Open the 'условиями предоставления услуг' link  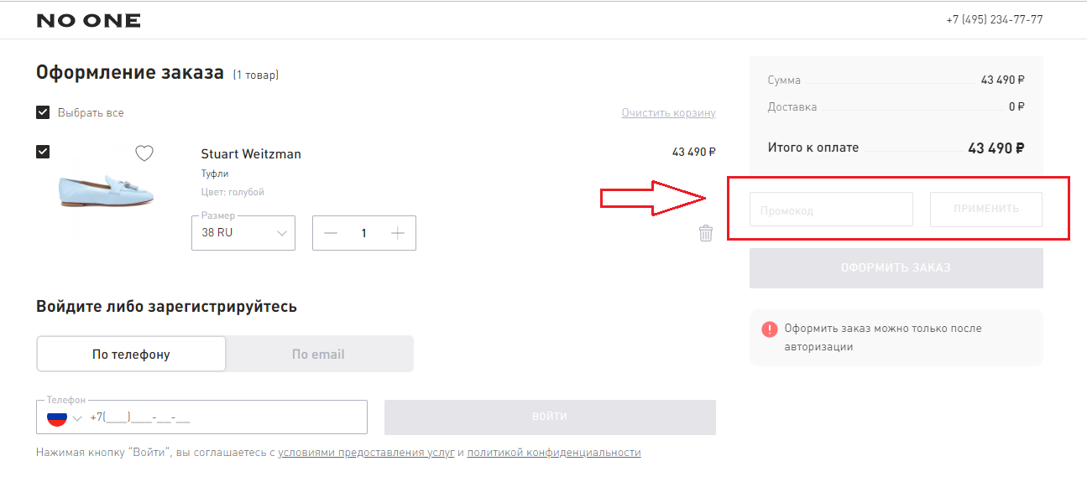(x=366, y=453)
